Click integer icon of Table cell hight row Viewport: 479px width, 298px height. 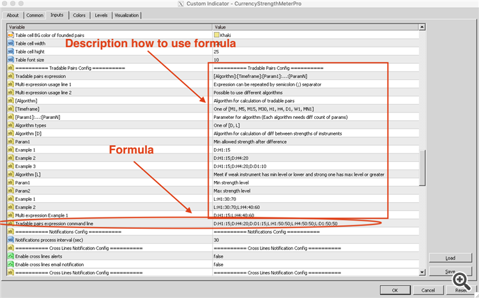[x=10, y=51]
